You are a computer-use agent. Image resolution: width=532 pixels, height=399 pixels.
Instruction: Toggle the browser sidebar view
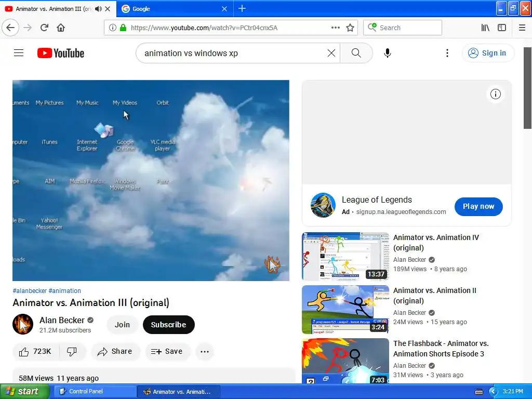click(x=502, y=28)
